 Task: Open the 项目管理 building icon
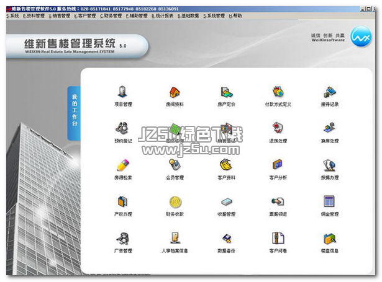pos(122,92)
